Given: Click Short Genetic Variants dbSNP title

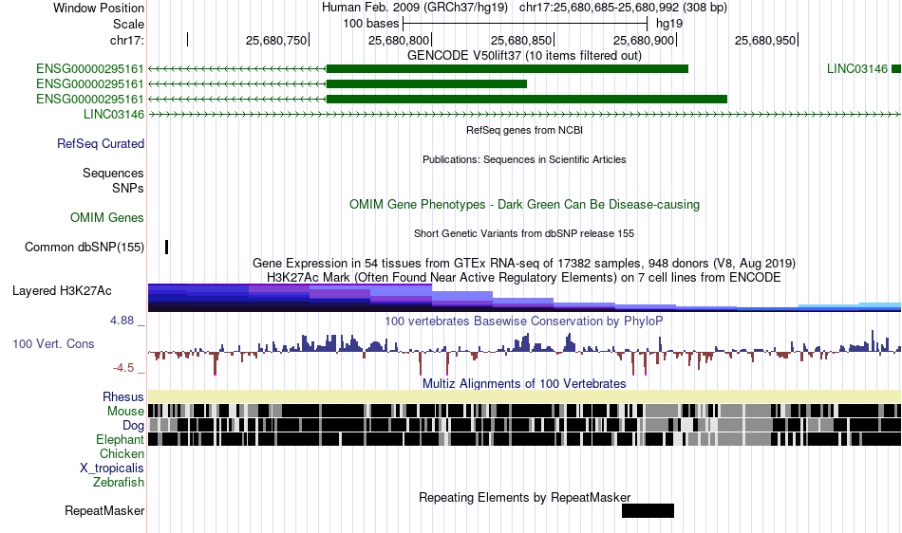Looking at the screenshot, I should point(524,233).
